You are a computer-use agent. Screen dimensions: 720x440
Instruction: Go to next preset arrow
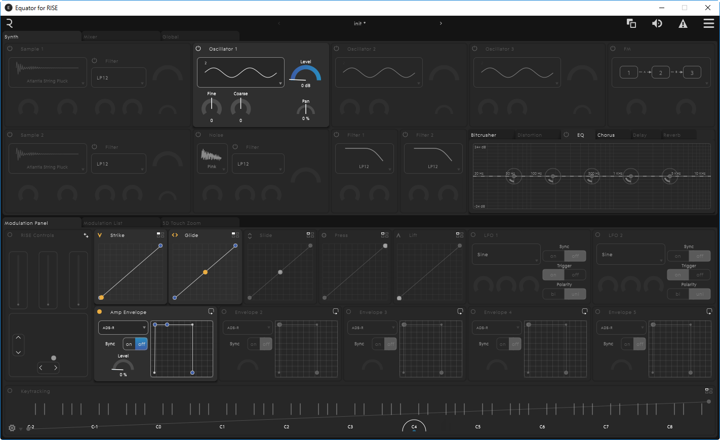coord(441,23)
